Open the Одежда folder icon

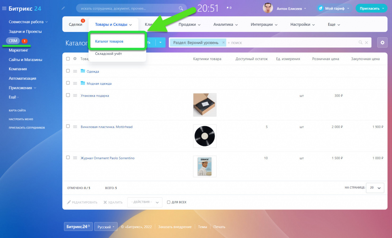[x=83, y=71]
